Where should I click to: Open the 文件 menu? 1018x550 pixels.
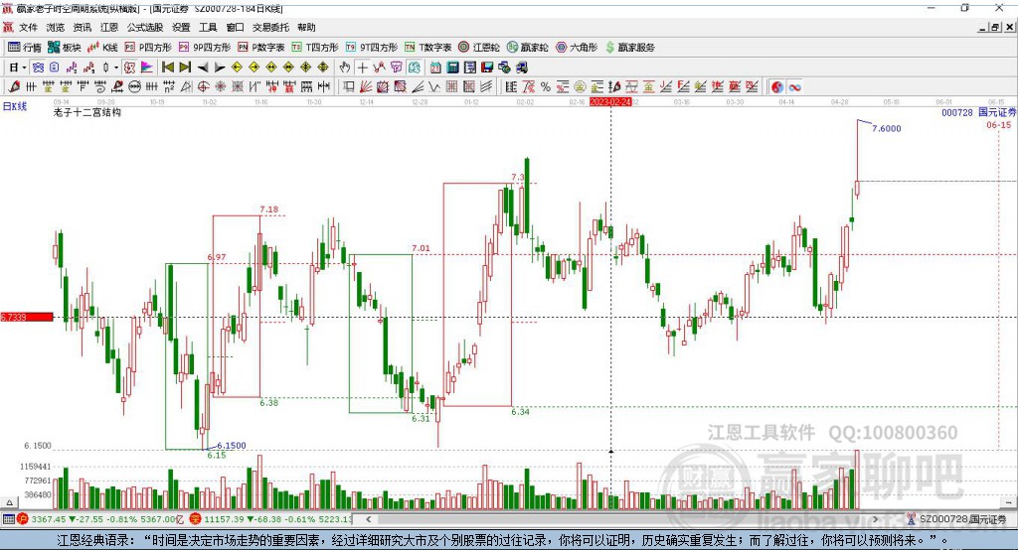[28, 27]
